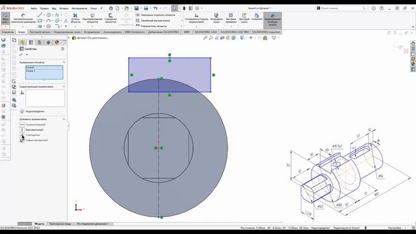
Task: Click the Trim Entities tool
Action: (75, 19)
